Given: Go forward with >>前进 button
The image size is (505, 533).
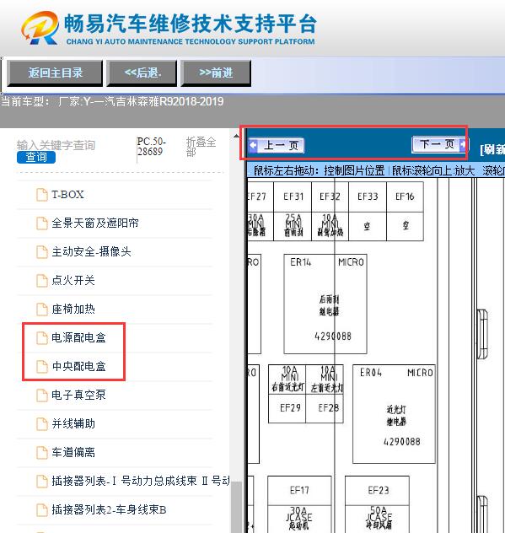Looking at the screenshot, I should pyautogui.click(x=216, y=73).
